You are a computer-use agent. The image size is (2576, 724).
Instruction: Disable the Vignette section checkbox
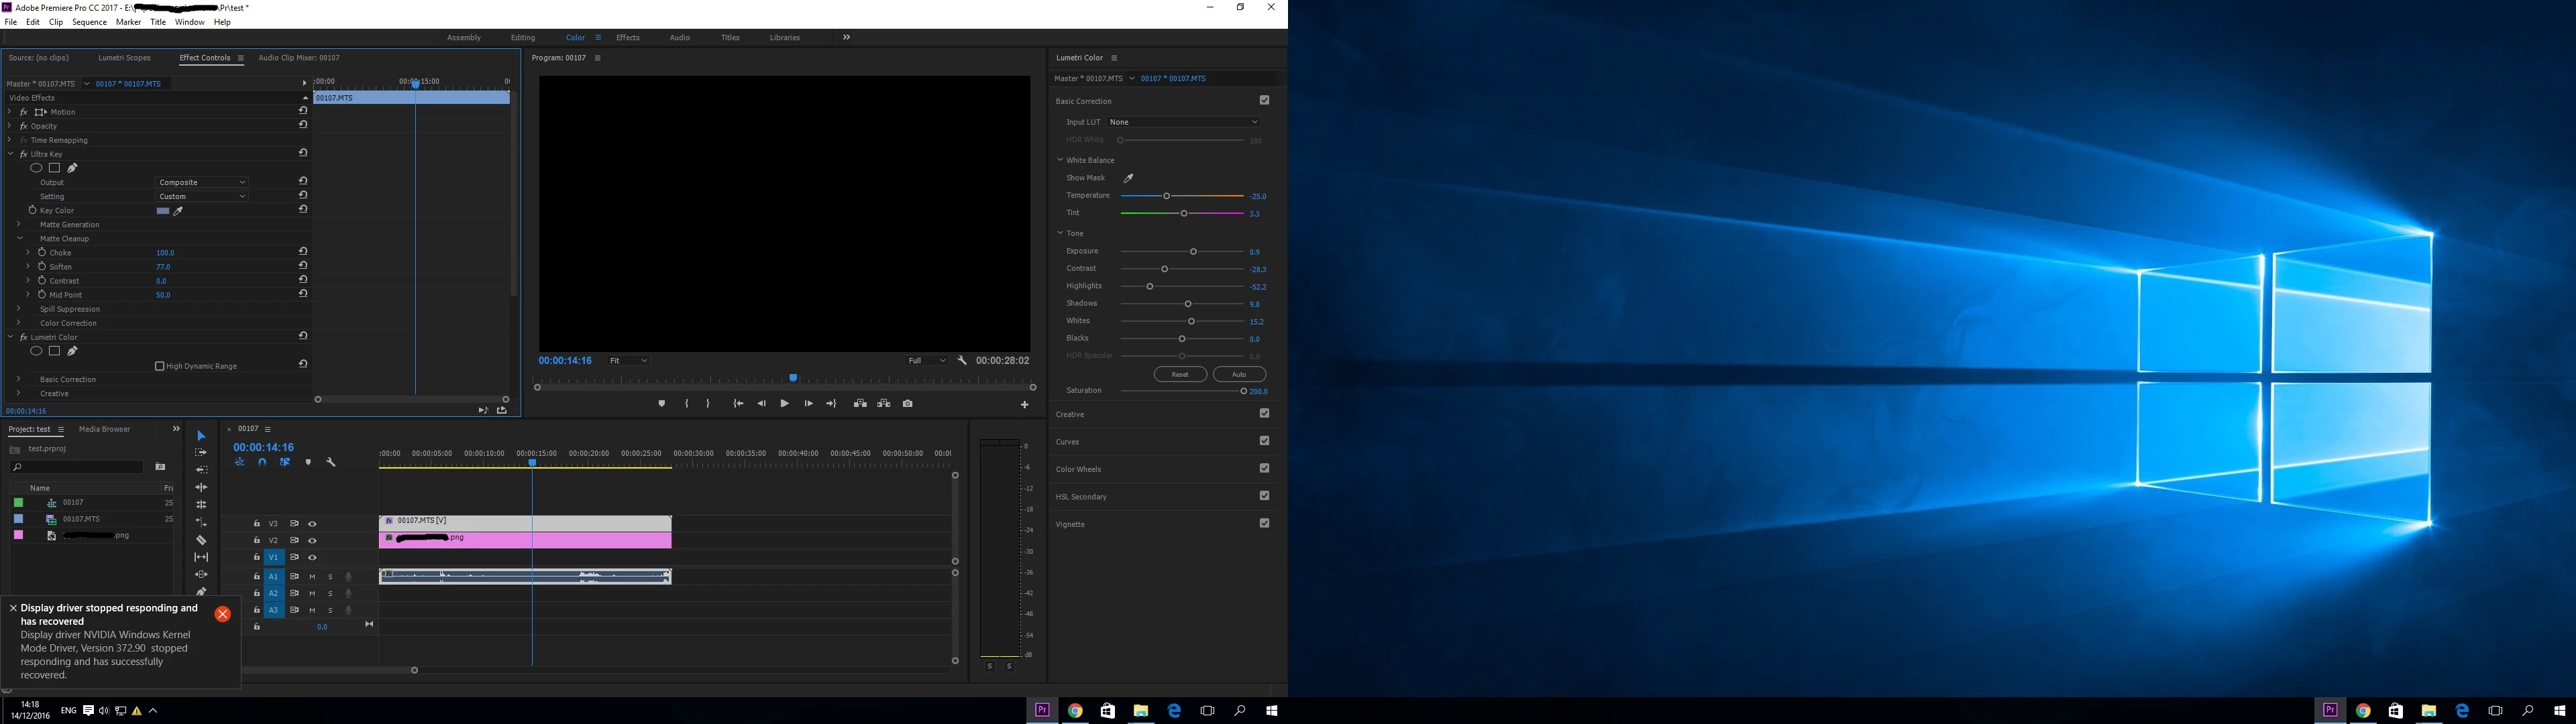coord(1264,523)
